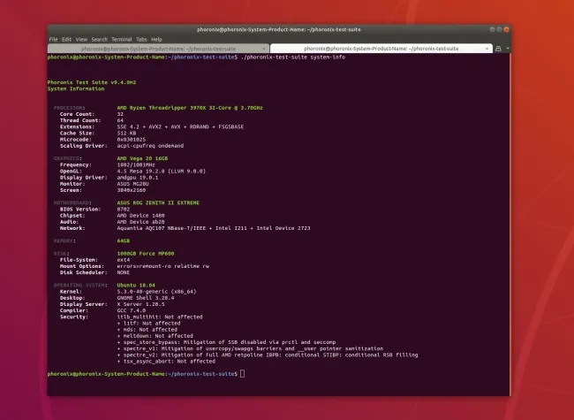Click the Memory value 64GB

pyautogui.click(x=124, y=241)
